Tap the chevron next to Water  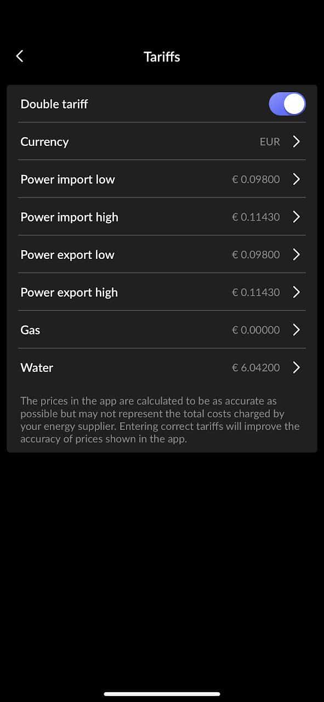click(x=296, y=367)
